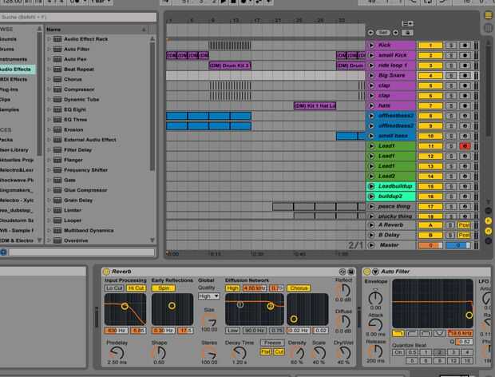Click the Master track play button

tap(371, 245)
